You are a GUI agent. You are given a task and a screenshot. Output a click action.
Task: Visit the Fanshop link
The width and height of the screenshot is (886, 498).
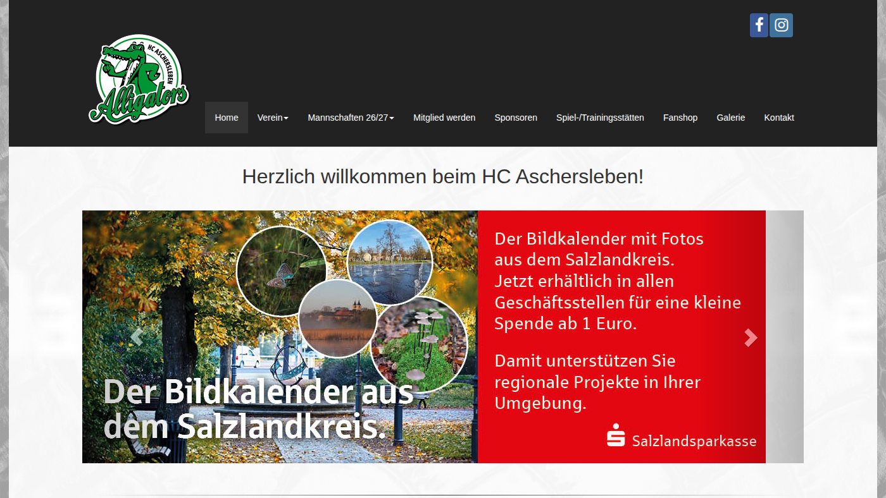[680, 118]
